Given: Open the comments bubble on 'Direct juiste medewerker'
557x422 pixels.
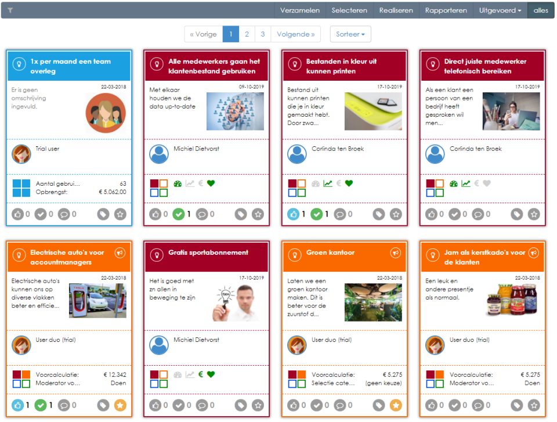Looking at the screenshot, I should [479, 214].
